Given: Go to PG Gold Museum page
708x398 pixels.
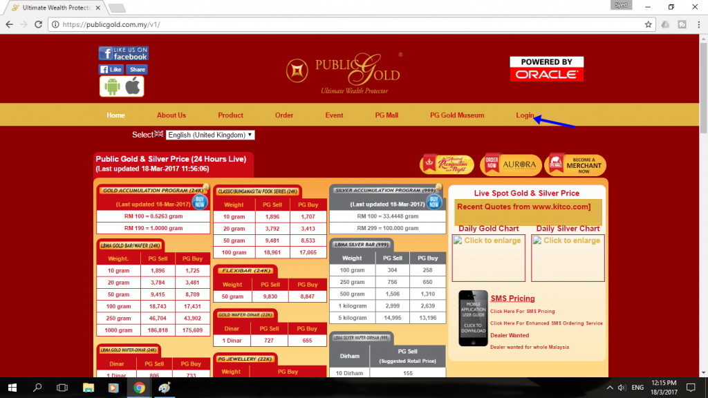Looking at the screenshot, I should 457,115.
